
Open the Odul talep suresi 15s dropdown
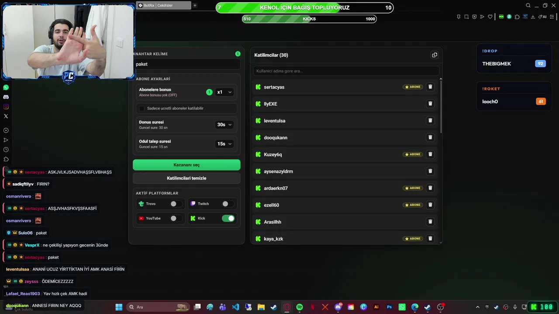pyautogui.click(x=224, y=144)
